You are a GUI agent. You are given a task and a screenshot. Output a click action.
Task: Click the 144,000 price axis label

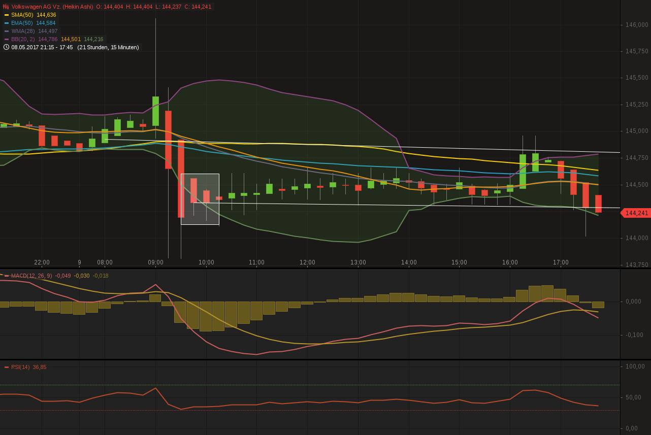637,238
